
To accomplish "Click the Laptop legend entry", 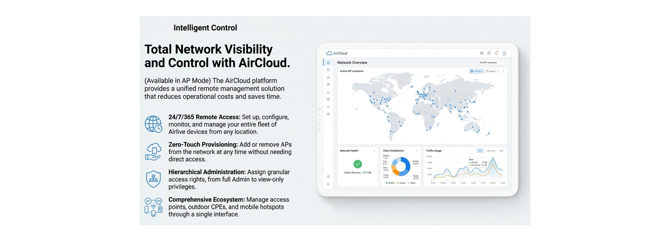I will (401, 183).
